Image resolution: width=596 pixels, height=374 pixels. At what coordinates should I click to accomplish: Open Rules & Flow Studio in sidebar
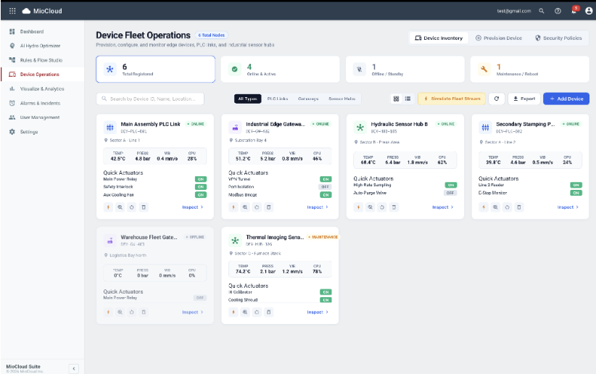click(x=42, y=60)
